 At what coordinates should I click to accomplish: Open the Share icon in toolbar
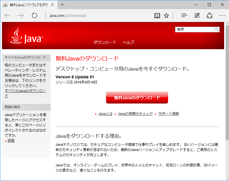210,15
